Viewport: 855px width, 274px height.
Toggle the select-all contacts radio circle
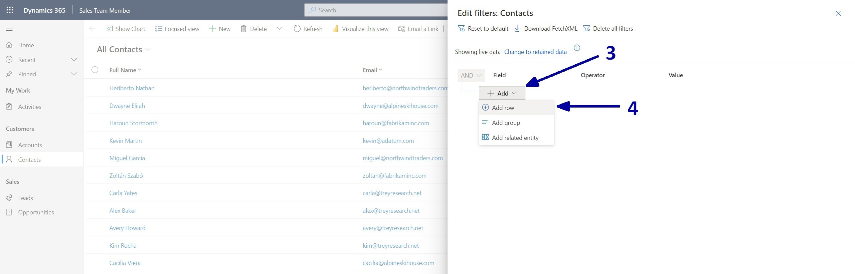tap(95, 70)
